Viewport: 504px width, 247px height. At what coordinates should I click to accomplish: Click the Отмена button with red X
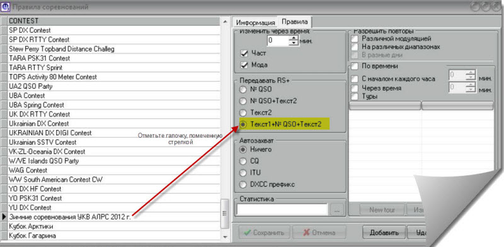tap(319, 233)
